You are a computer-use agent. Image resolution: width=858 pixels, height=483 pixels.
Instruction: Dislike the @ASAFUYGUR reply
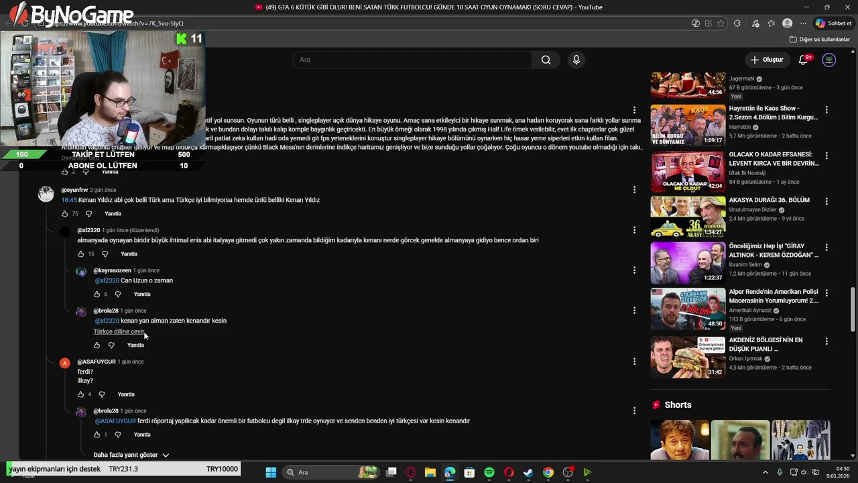[102, 394]
